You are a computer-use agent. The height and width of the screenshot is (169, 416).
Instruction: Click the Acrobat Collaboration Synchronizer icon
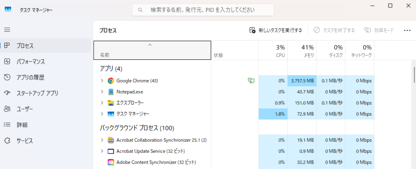[111, 140]
